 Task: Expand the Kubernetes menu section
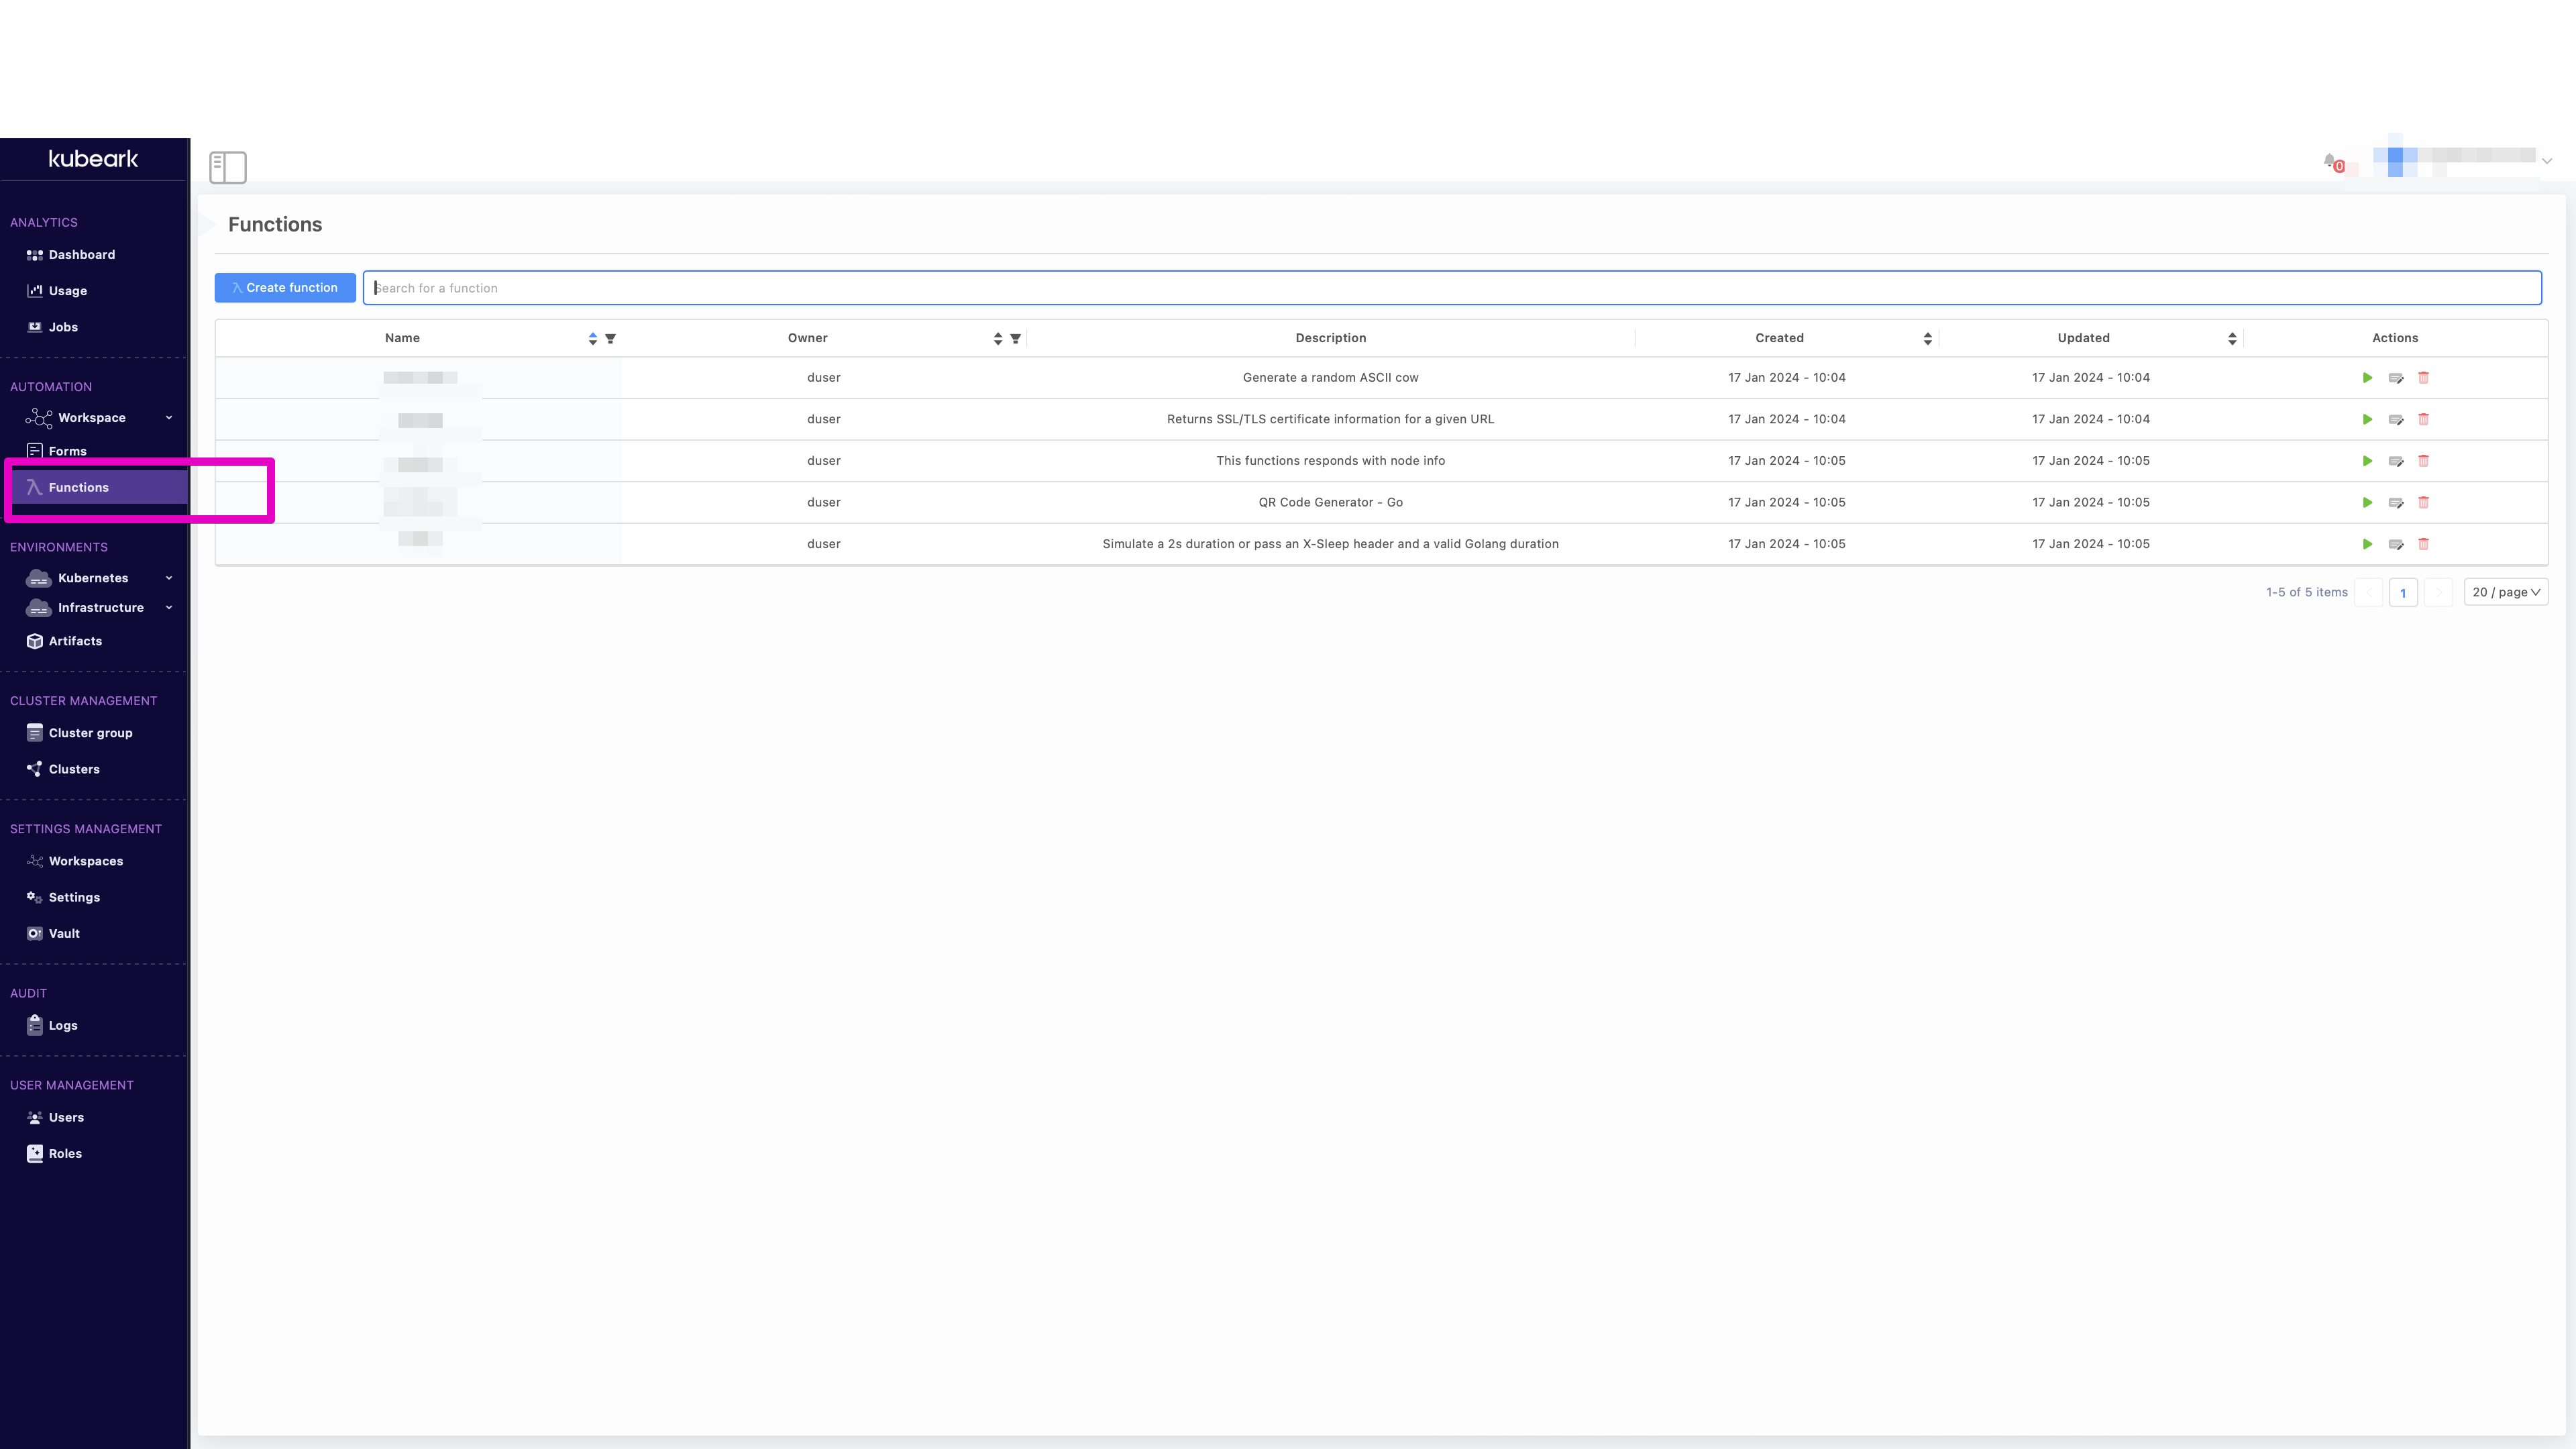click(x=169, y=578)
